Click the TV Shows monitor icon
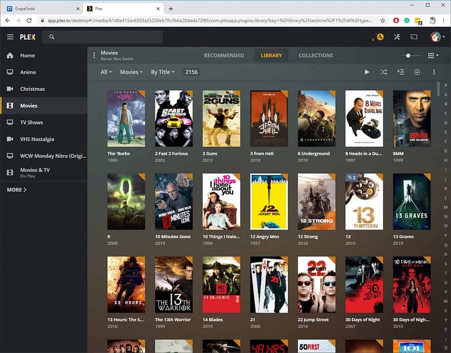Viewport: 451px width, 353px height. point(10,122)
